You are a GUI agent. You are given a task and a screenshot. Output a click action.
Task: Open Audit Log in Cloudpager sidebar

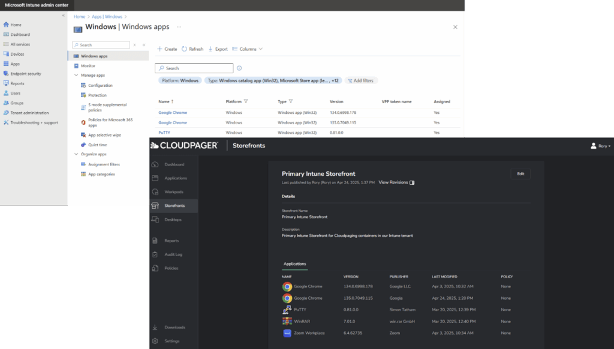[x=174, y=255]
